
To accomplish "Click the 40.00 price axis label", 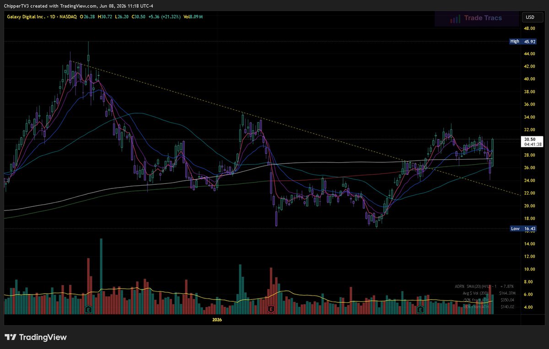I will pyautogui.click(x=530, y=79).
